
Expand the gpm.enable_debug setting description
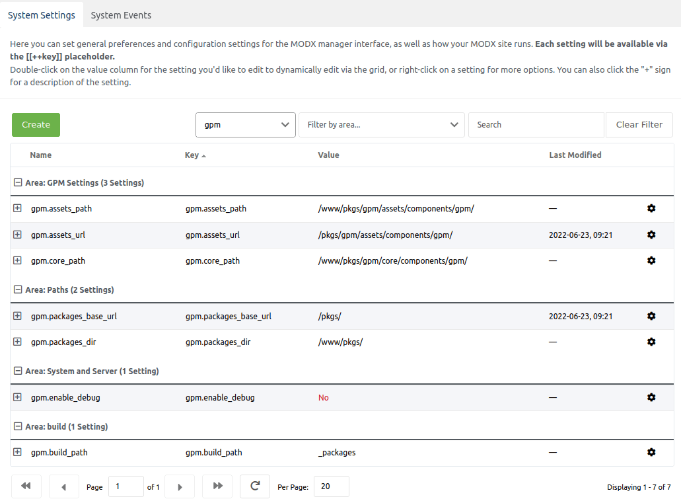coord(17,397)
